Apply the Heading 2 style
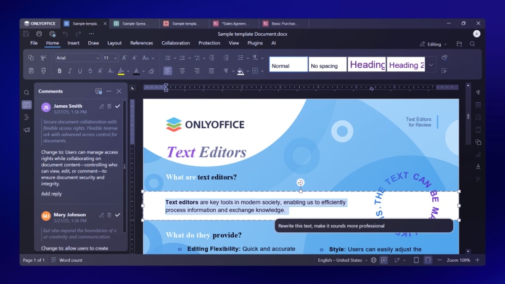Screen dimensions: 505x284 pyautogui.click(x=406, y=64)
